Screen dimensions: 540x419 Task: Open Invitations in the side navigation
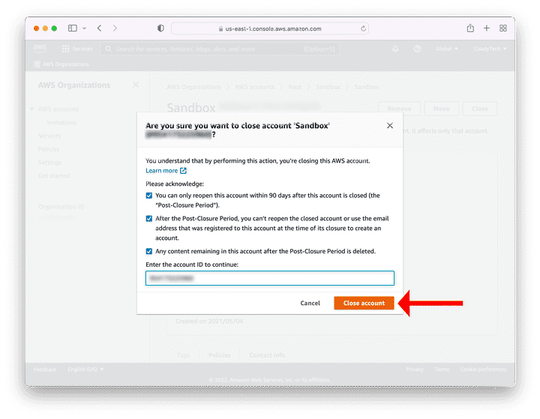coord(61,123)
